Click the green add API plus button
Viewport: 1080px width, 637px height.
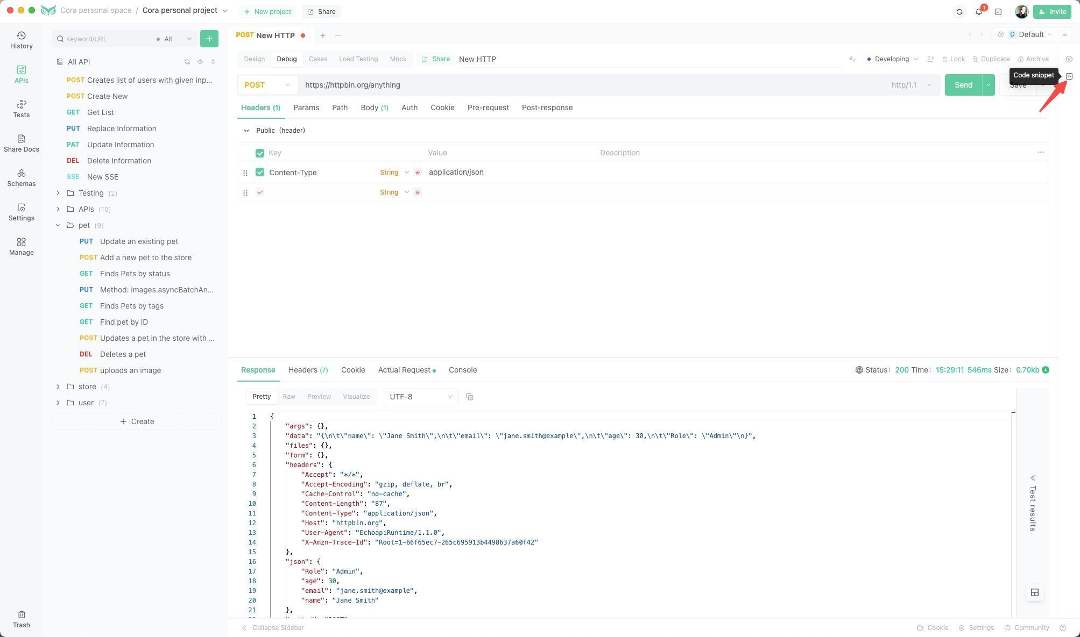click(x=209, y=39)
